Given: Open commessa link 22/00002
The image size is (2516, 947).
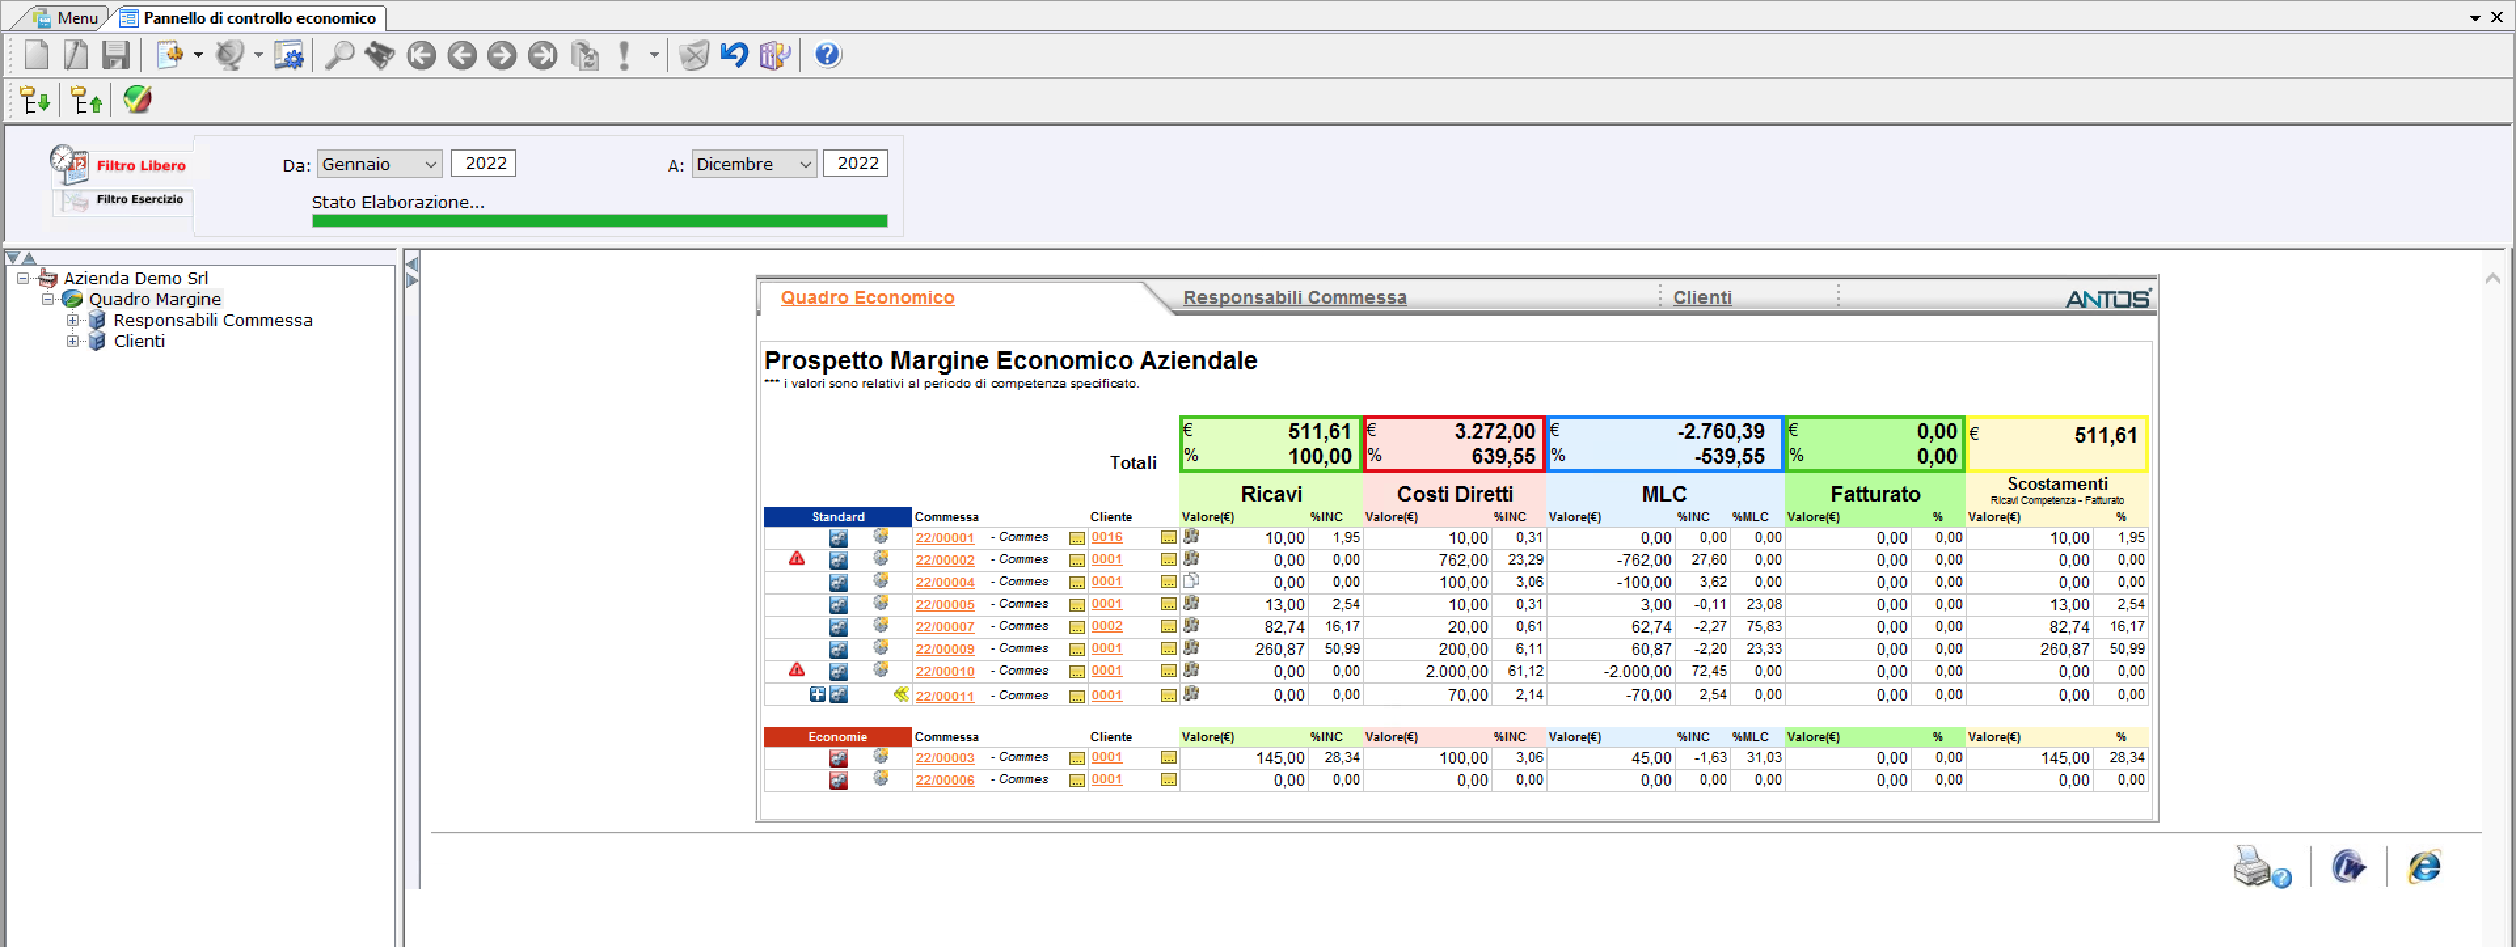Looking at the screenshot, I should (944, 561).
